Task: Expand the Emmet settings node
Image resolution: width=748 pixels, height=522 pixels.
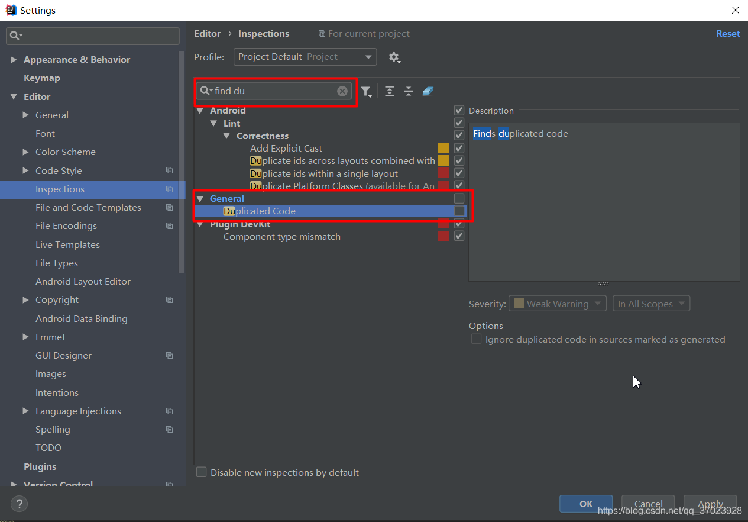Action: [25, 337]
